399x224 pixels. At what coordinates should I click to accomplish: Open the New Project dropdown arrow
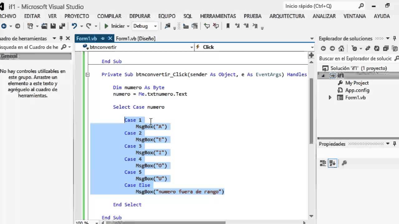point(37,26)
